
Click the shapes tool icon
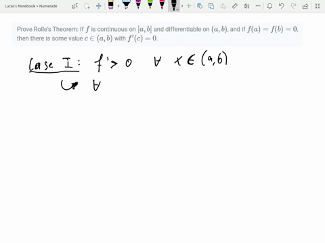pyautogui.click(x=200, y=6)
